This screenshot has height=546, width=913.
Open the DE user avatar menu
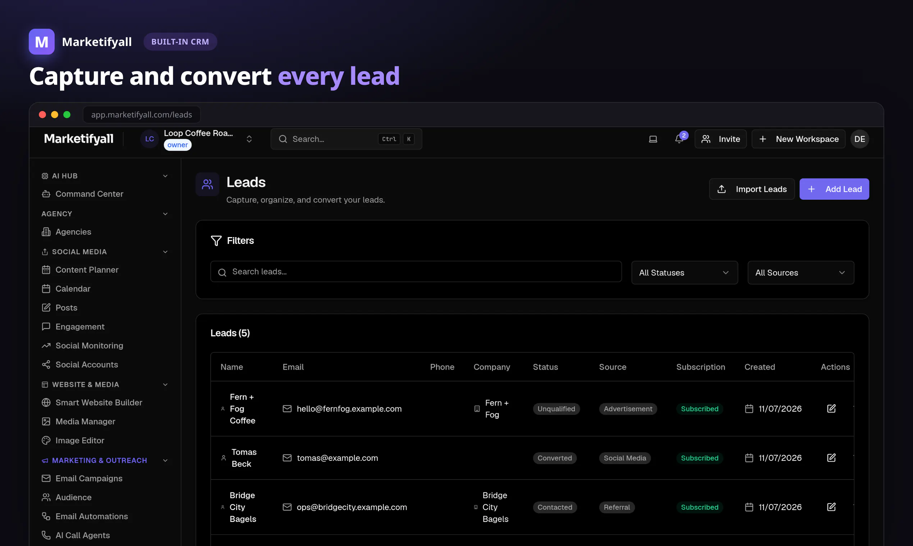tap(859, 139)
